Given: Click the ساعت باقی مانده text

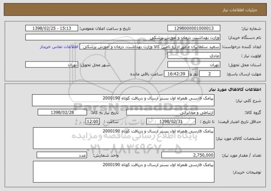Looking at the screenshot, I should pos(146,74).
